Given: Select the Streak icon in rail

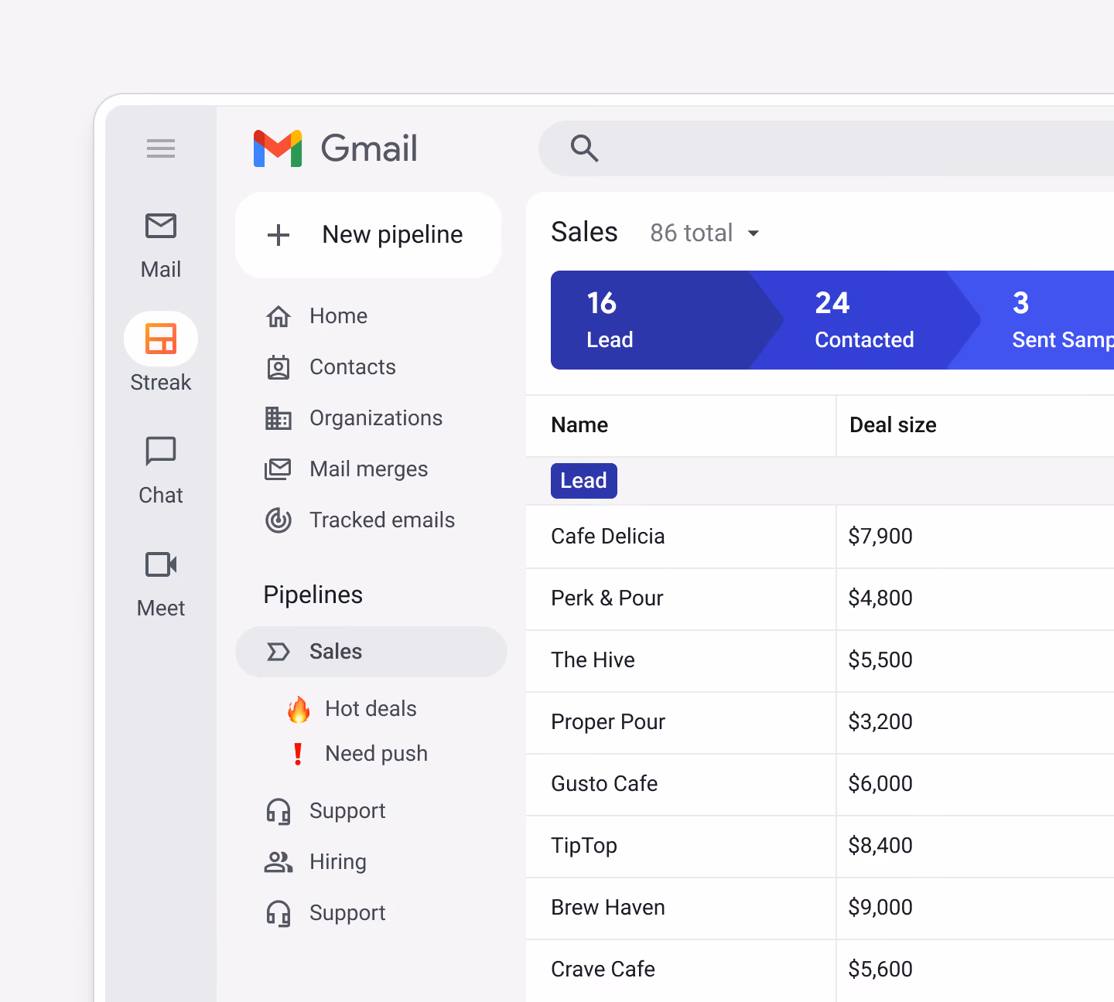Looking at the screenshot, I should click(x=161, y=339).
